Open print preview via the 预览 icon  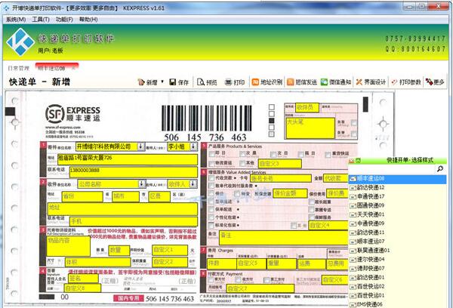point(201,82)
